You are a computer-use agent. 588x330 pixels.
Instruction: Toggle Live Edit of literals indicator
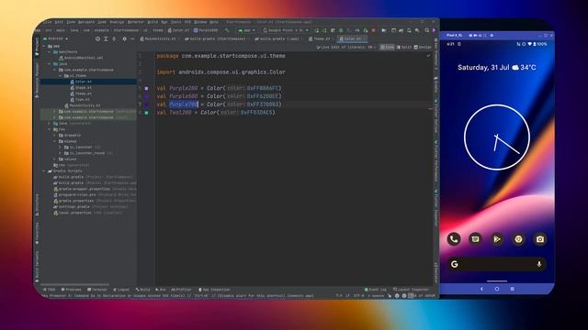pos(345,47)
